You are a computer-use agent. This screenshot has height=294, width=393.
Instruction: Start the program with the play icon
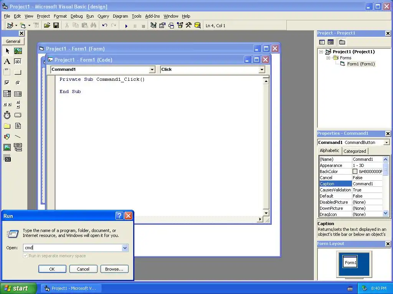click(126, 26)
